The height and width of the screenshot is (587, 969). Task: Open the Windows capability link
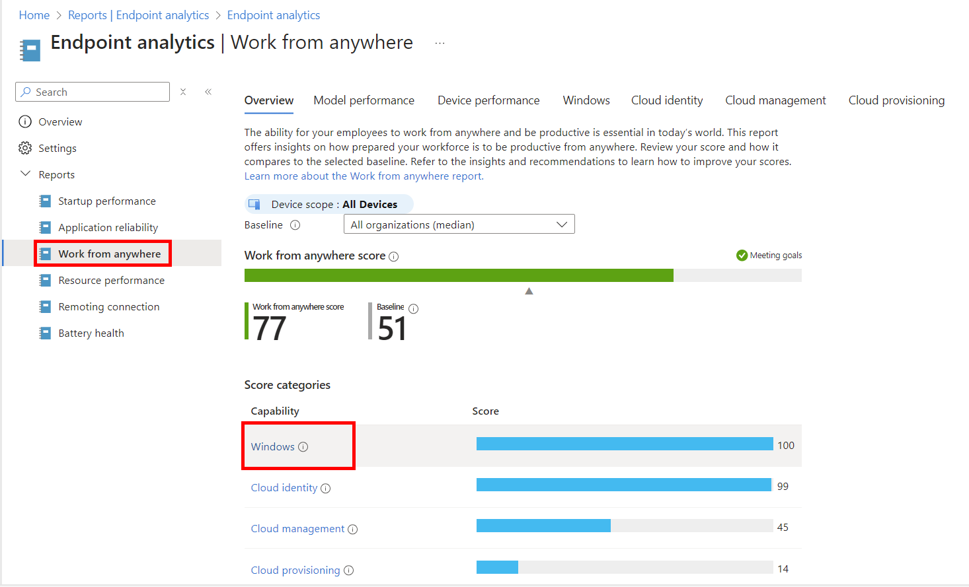tap(272, 447)
